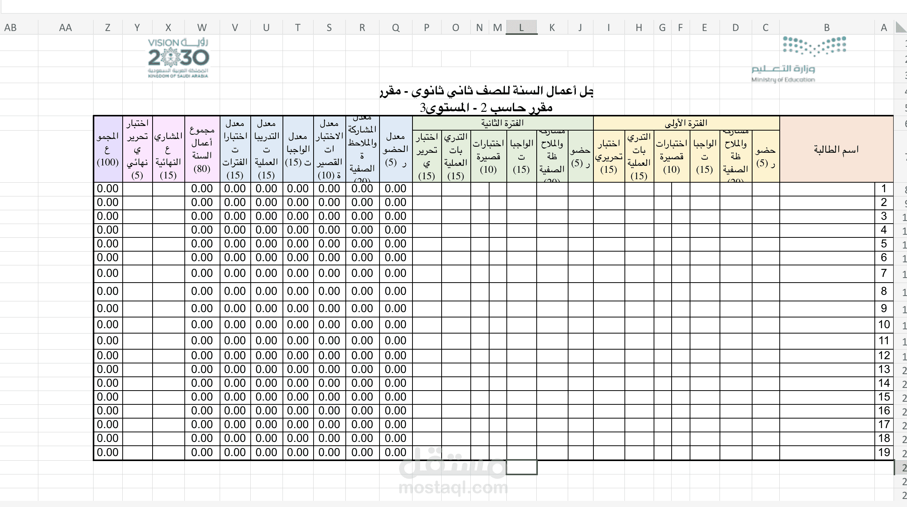The height and width of the screenshot is (507, 907).
Task: Click year-work total 0.00 for student 9
Action: pyautogui.click(x=202, y=309)
